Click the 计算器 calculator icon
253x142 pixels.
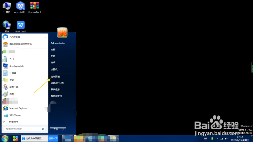point(5,73)
